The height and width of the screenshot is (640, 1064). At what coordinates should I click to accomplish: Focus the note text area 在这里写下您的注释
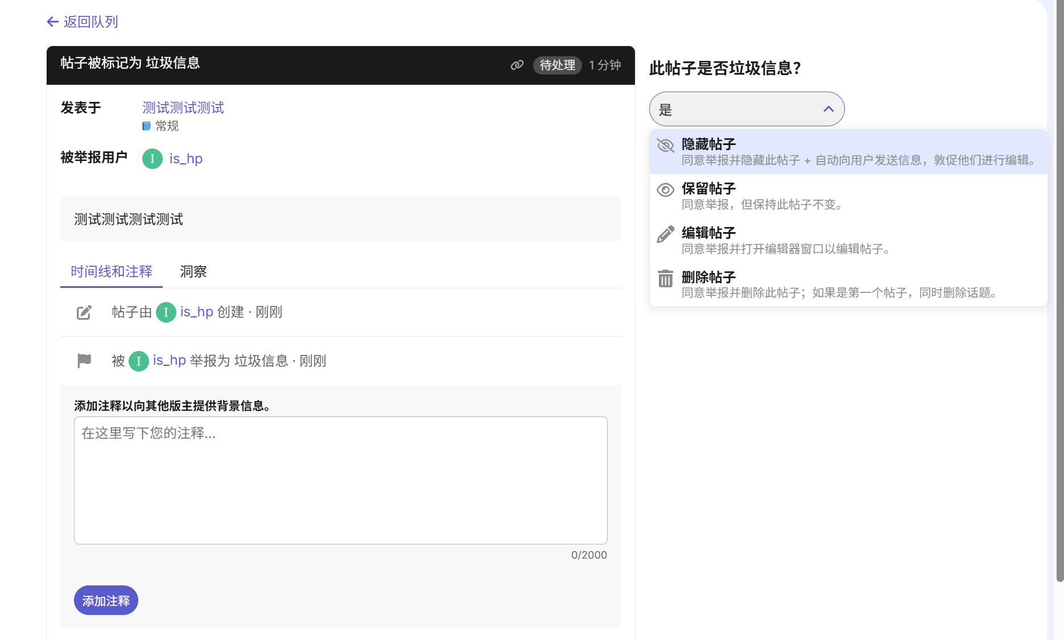point(341,480)
